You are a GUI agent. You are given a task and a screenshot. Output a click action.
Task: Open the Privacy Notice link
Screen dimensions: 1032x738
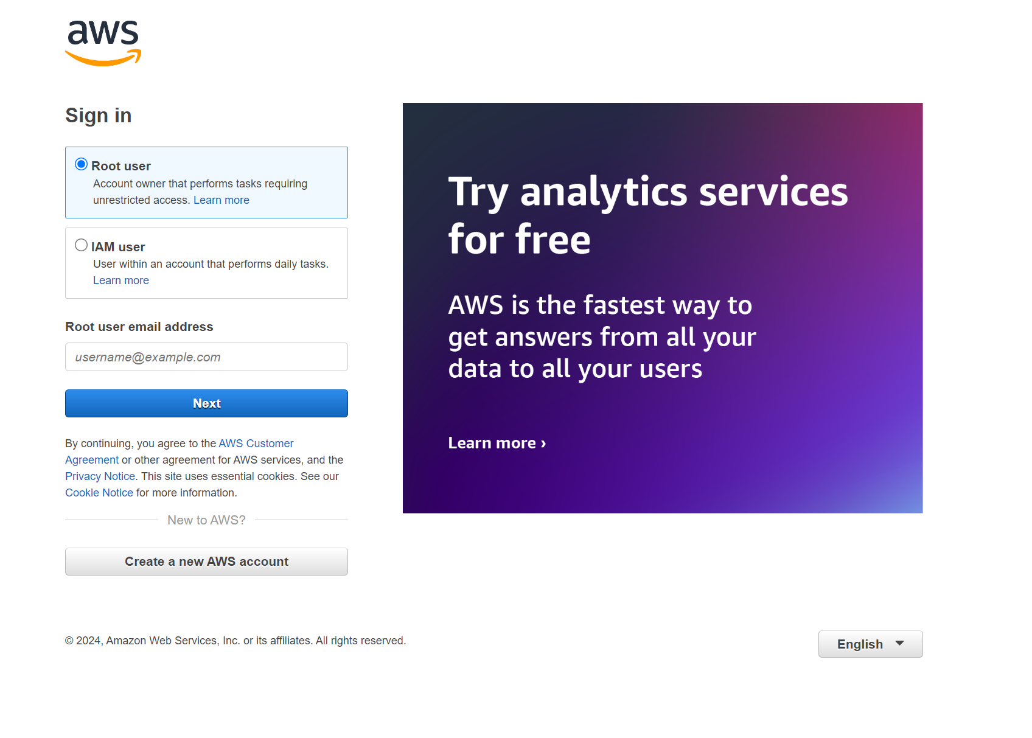(100, 476)
